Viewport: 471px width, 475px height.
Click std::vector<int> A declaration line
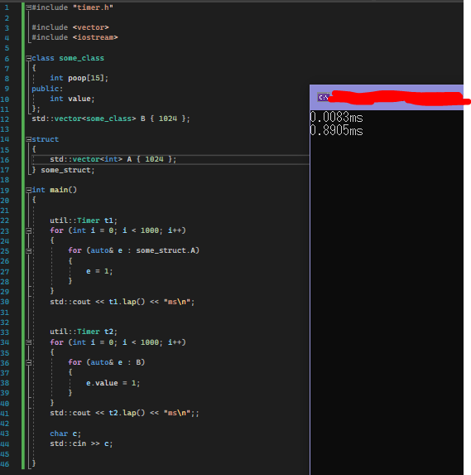(113, 159)
